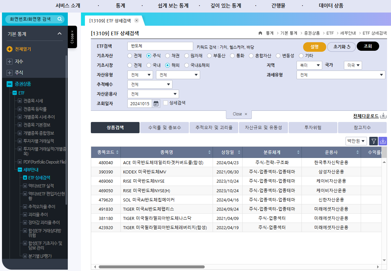391x271 pixels.
Task: Select 기초자산 전체 radio button
Action: (x=130, y=56)
